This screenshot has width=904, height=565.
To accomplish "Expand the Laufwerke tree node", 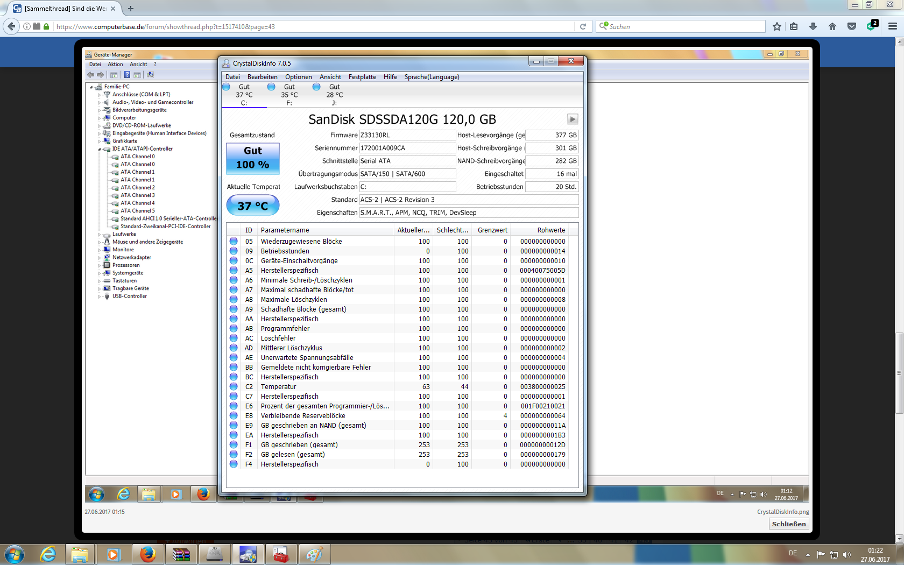I will (100, 235).
